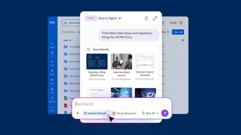Open the red PDF file in the list
This screenshot has width=241, height=135.
coord(66,105)
